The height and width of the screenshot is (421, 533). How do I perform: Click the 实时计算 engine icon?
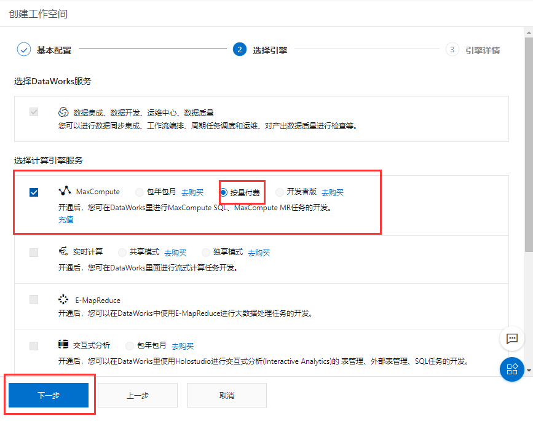click(x=63, y=251)
